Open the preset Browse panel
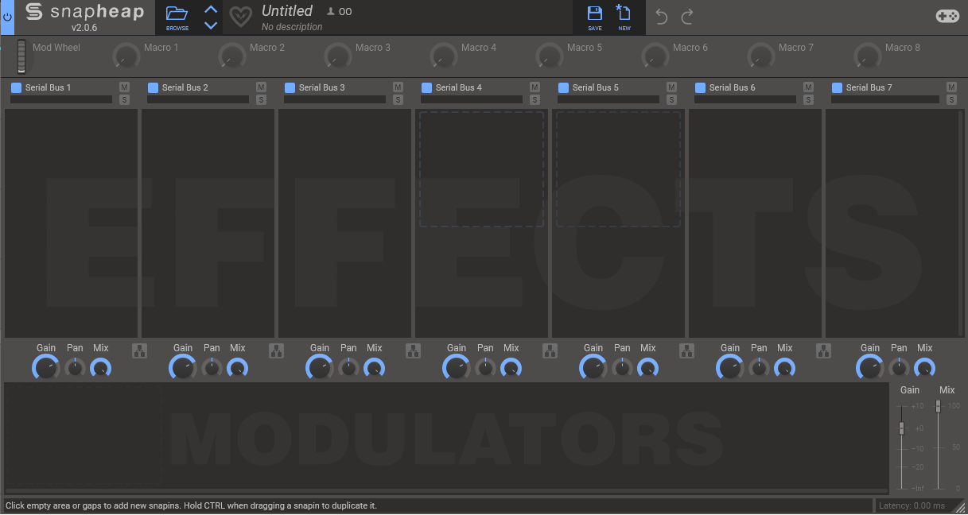The image size is (968, 515). click(x=176, y=16)
